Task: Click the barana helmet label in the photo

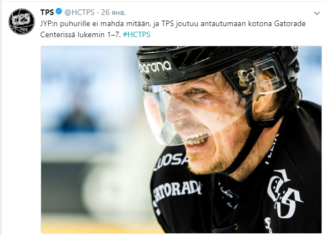Action: (x=155, y=66)
